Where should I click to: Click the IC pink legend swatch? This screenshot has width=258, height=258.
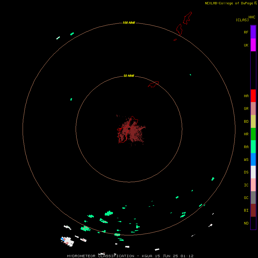click(x=253, y=185)
